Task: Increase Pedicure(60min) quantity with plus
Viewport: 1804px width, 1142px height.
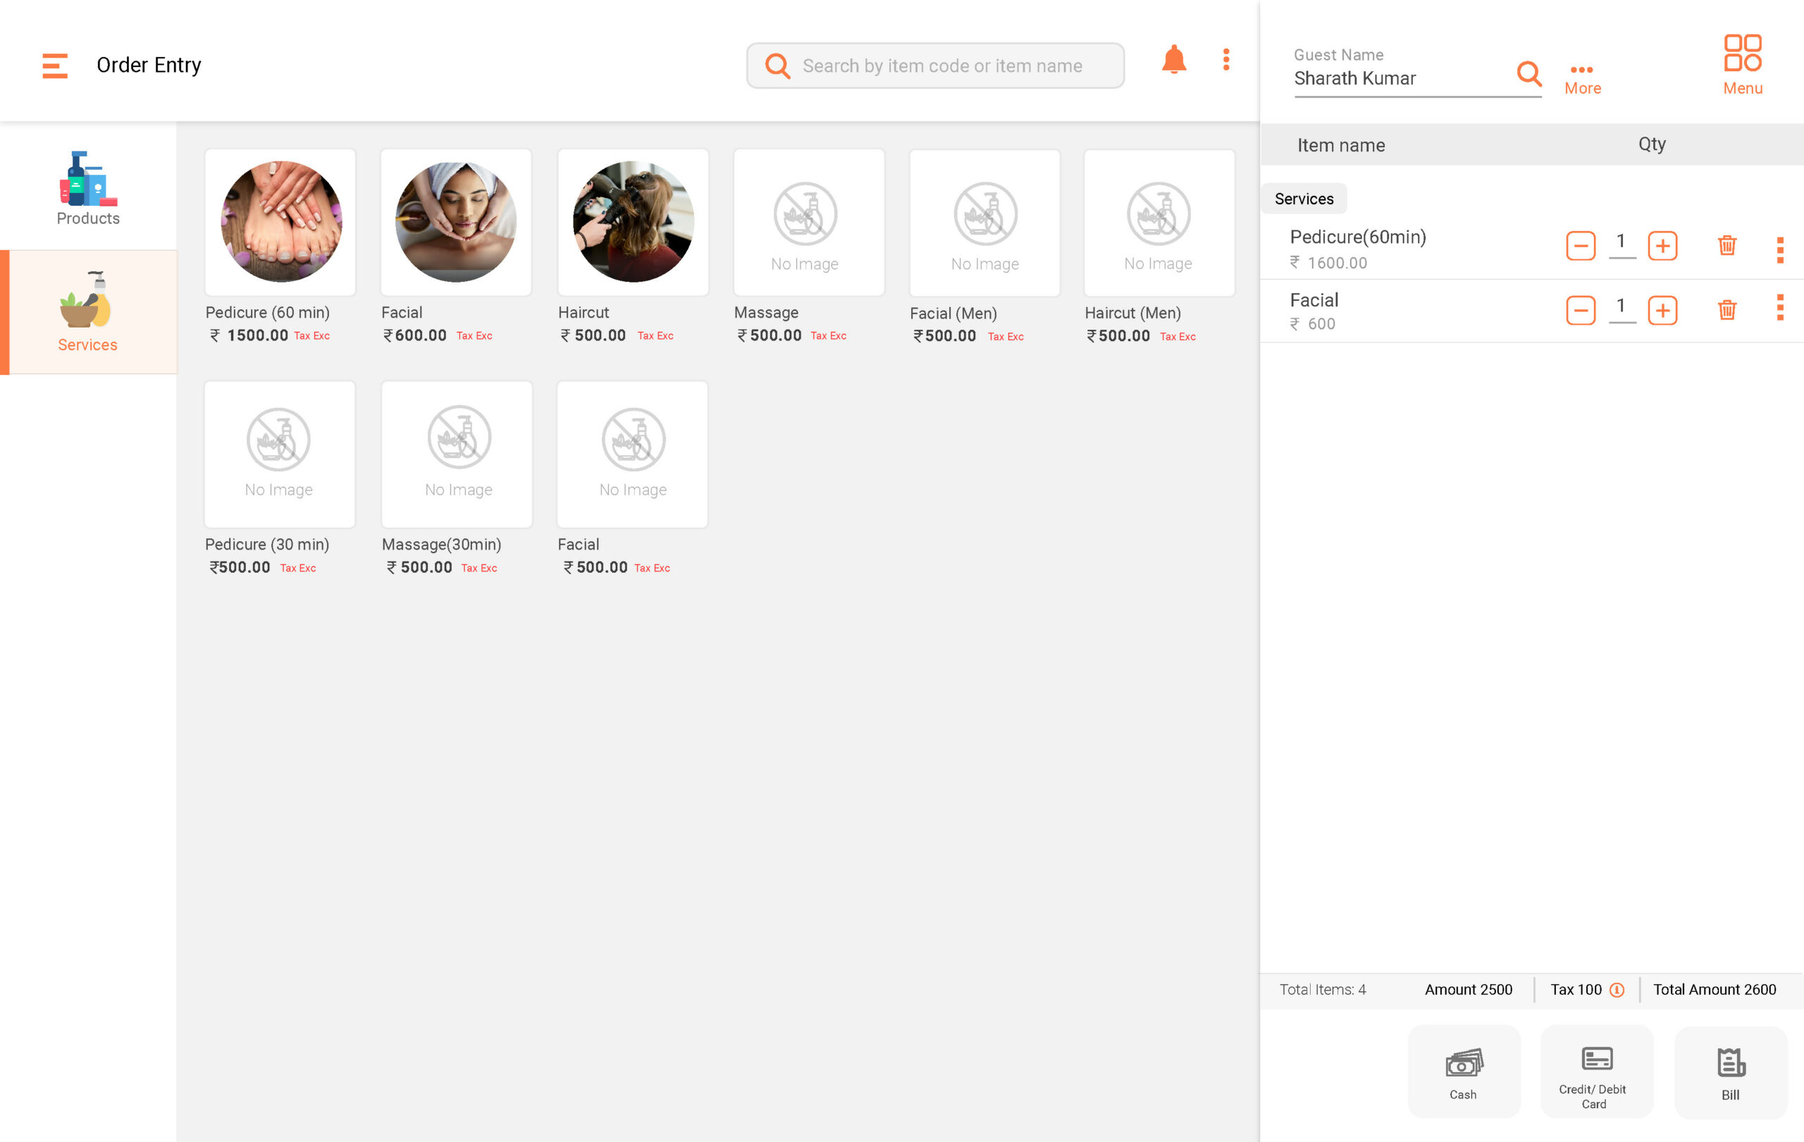Action: (x=1662, y=246)
